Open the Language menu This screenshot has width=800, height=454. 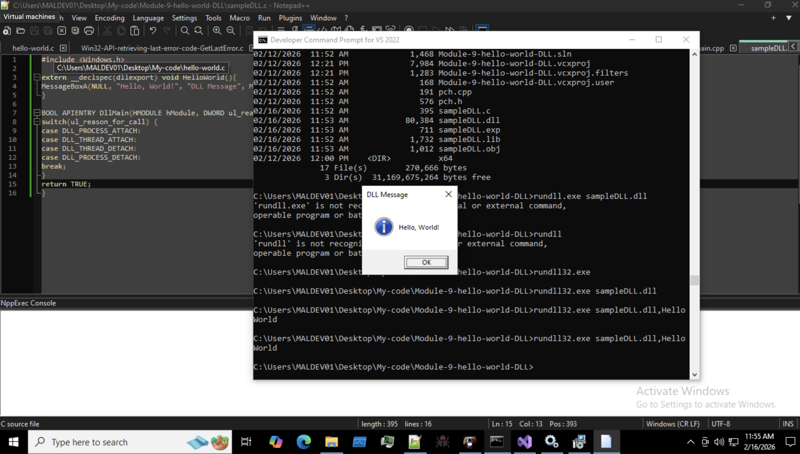(149, 18)
